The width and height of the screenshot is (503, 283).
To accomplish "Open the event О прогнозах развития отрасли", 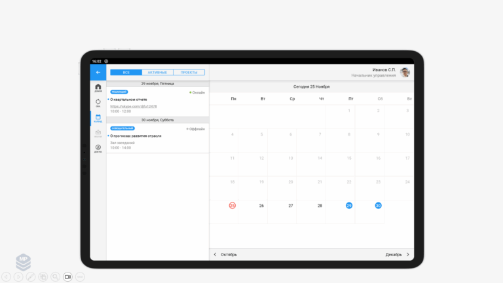I will (x=136, y=136).
